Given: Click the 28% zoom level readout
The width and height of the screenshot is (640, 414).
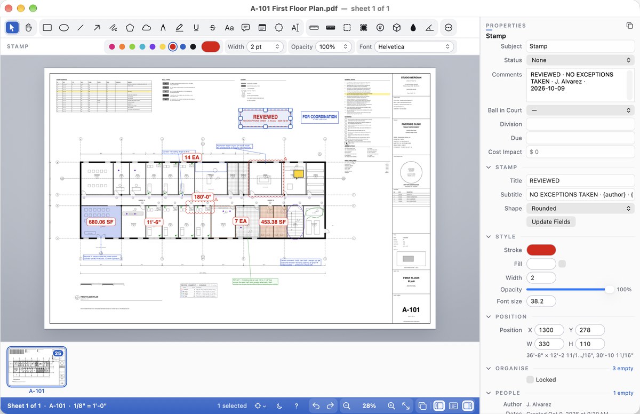Looking at the screenshot, I should pyautogui.click(x=369, y=406).
